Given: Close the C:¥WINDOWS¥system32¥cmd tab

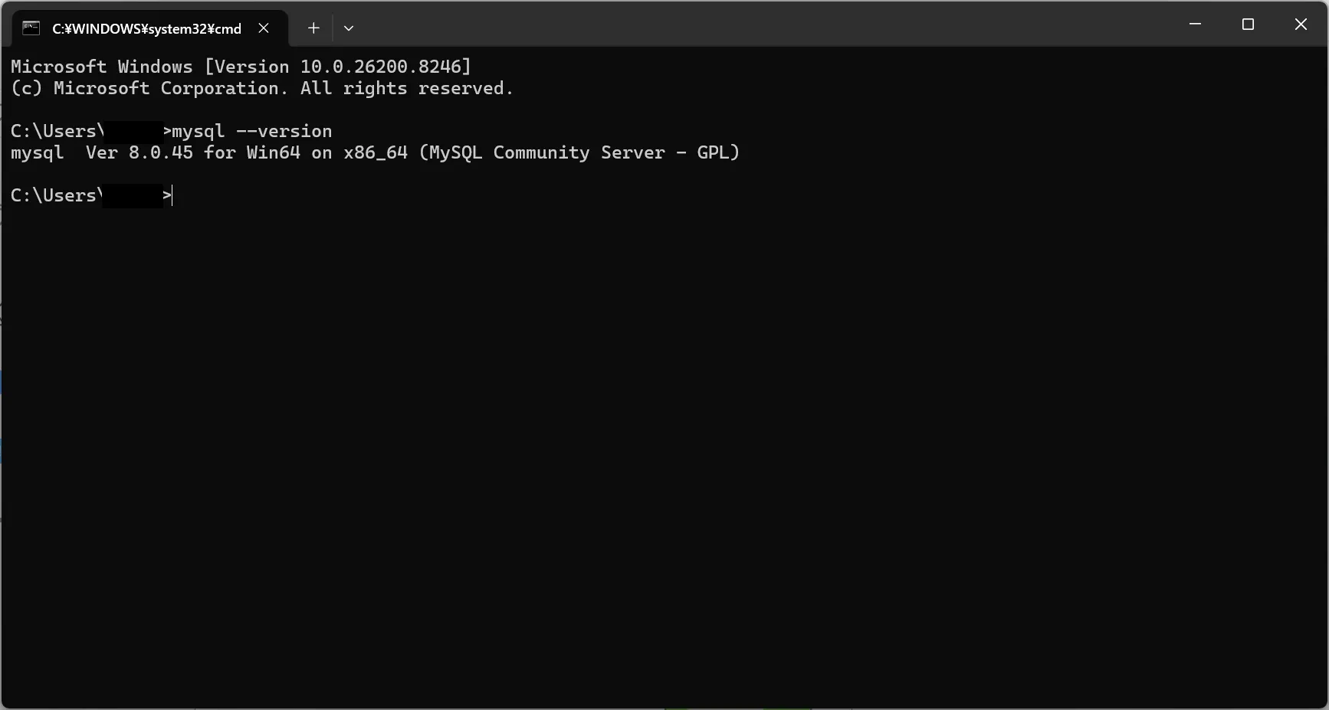Looking at the screenshot, I should point(264,28).
